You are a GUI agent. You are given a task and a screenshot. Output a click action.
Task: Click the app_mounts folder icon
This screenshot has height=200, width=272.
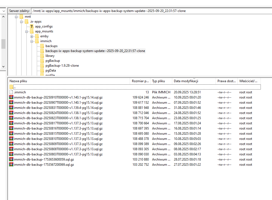point(32,31)
